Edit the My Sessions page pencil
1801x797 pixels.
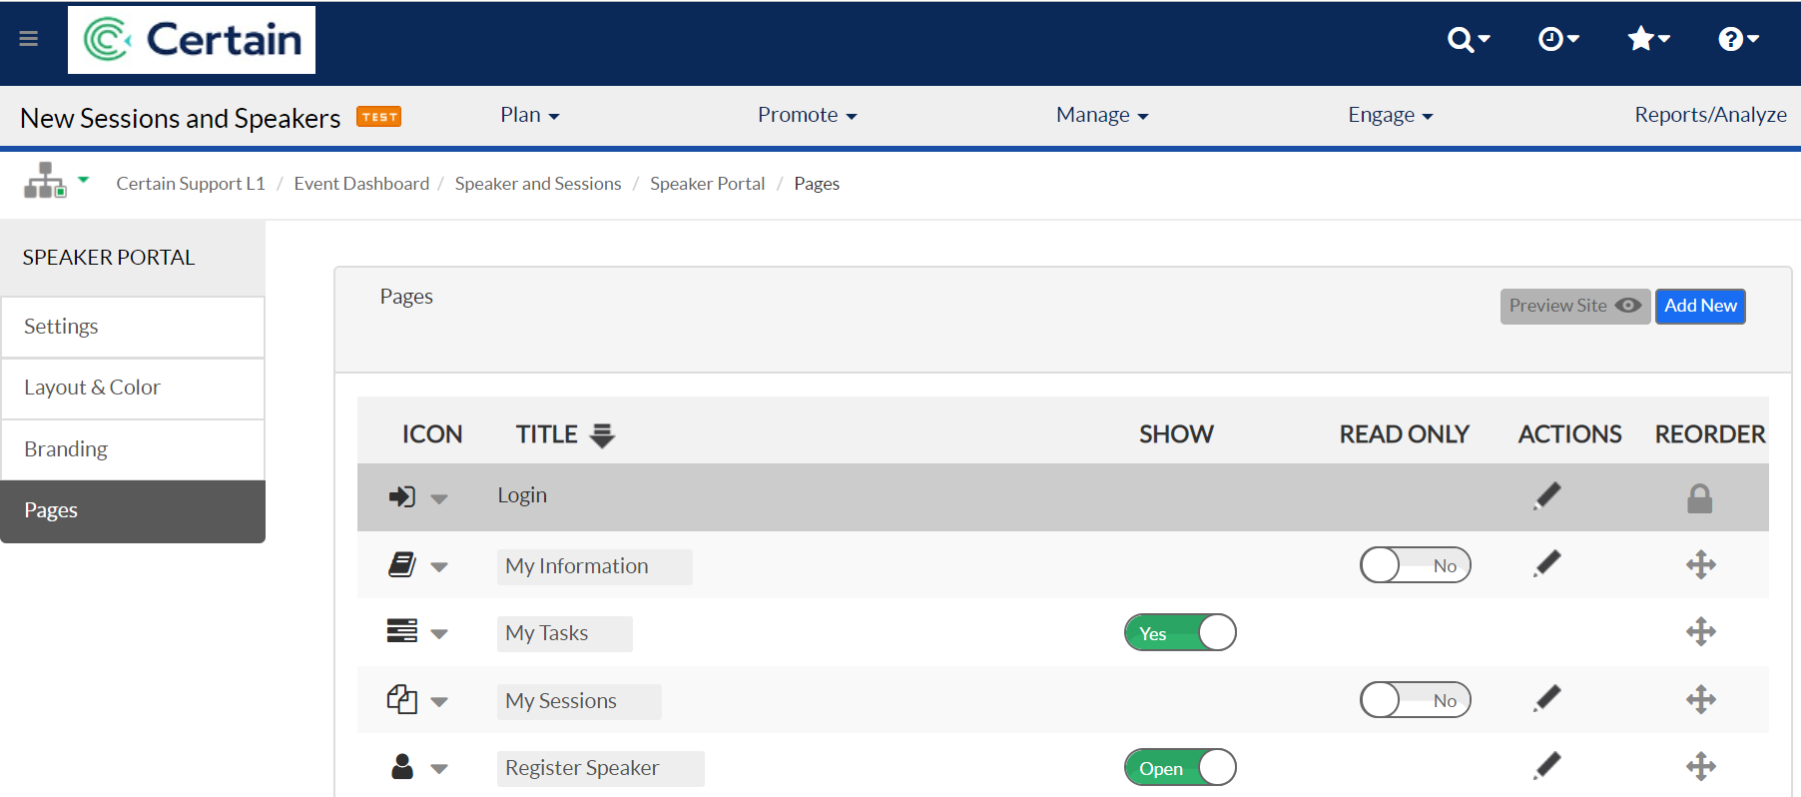[1547, 699]
